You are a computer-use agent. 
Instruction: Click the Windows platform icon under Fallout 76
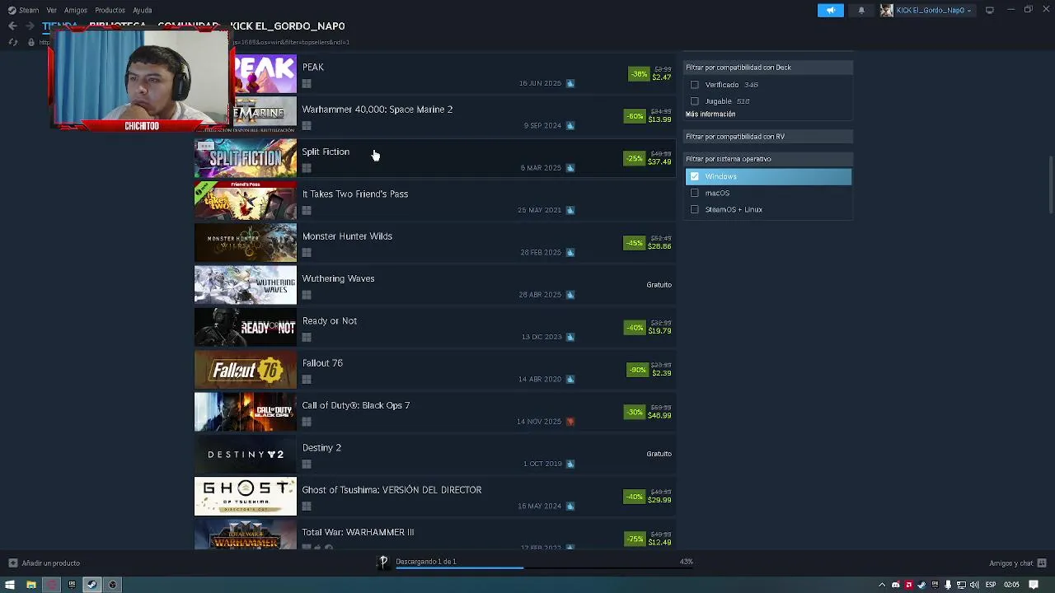coord(307,380)
